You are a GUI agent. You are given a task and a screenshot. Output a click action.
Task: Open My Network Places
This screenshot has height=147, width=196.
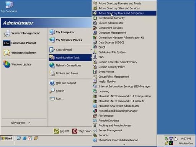pos(70,40)
